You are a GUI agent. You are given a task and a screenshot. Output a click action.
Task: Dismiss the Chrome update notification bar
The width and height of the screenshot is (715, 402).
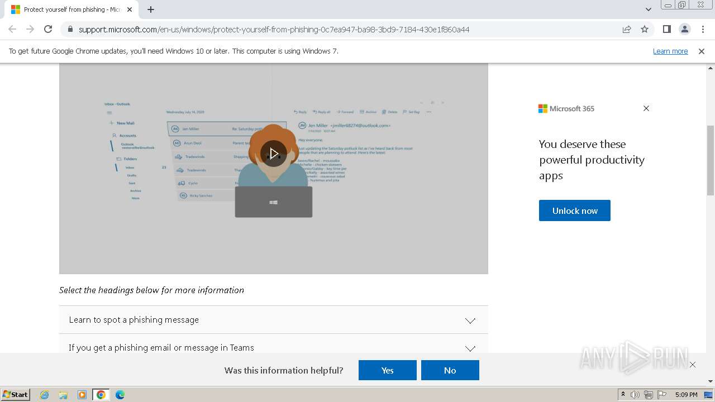pyautogui.click(x=702, y=51)
